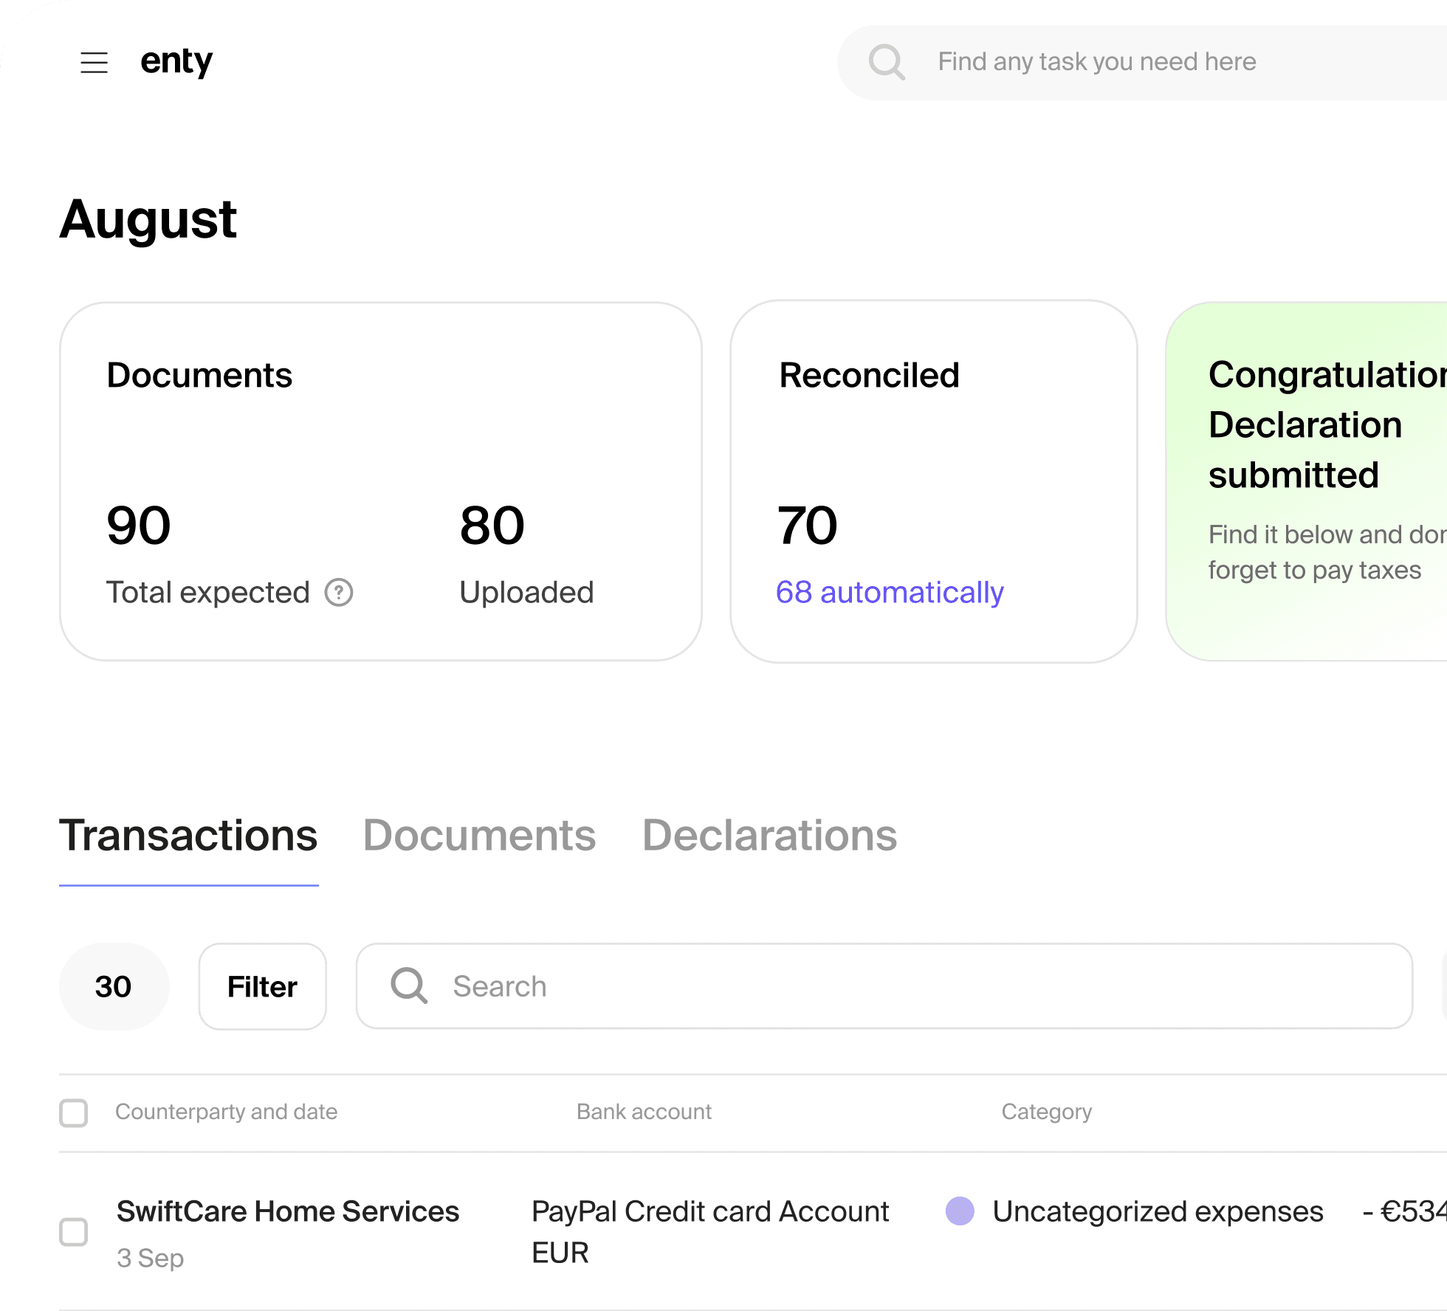The image size is (1447, 1311).
Task: Open the Filter button
Action: (262, 986)
